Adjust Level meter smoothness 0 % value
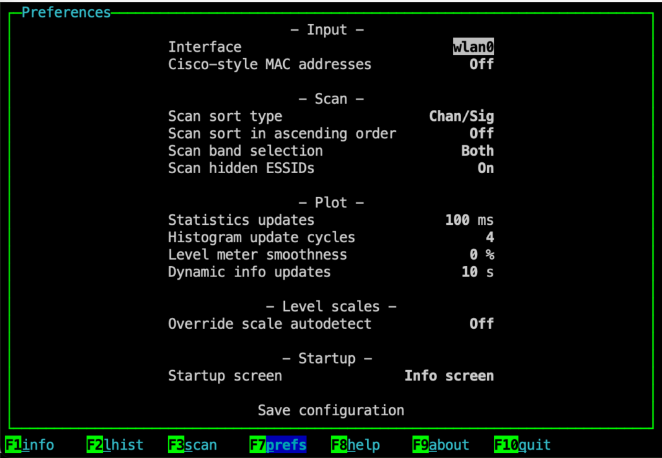The image size is (662, 458). point(482,255)
